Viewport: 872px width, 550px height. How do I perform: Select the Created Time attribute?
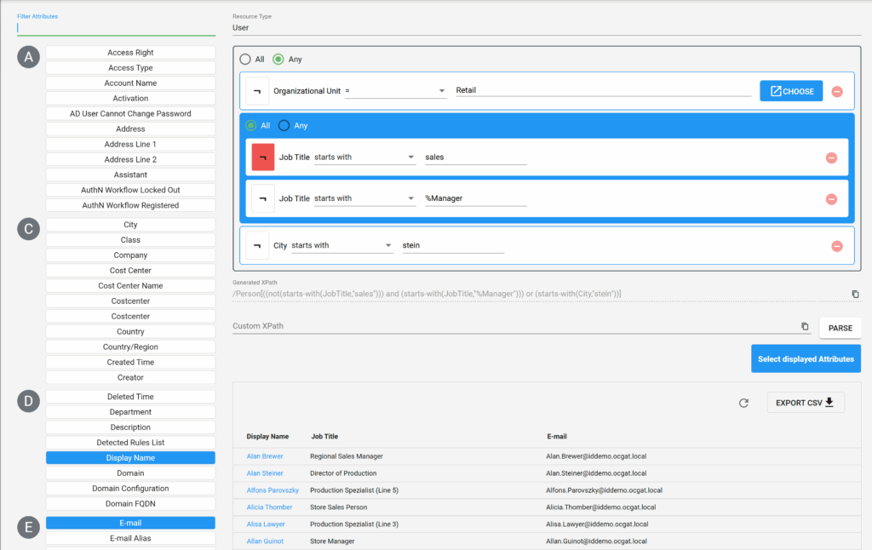click(130, 362)
